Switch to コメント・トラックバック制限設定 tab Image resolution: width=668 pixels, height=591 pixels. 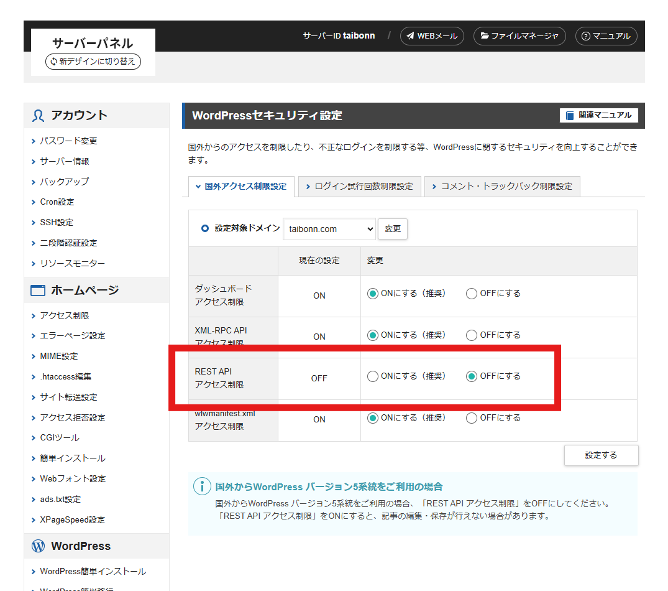502,187
